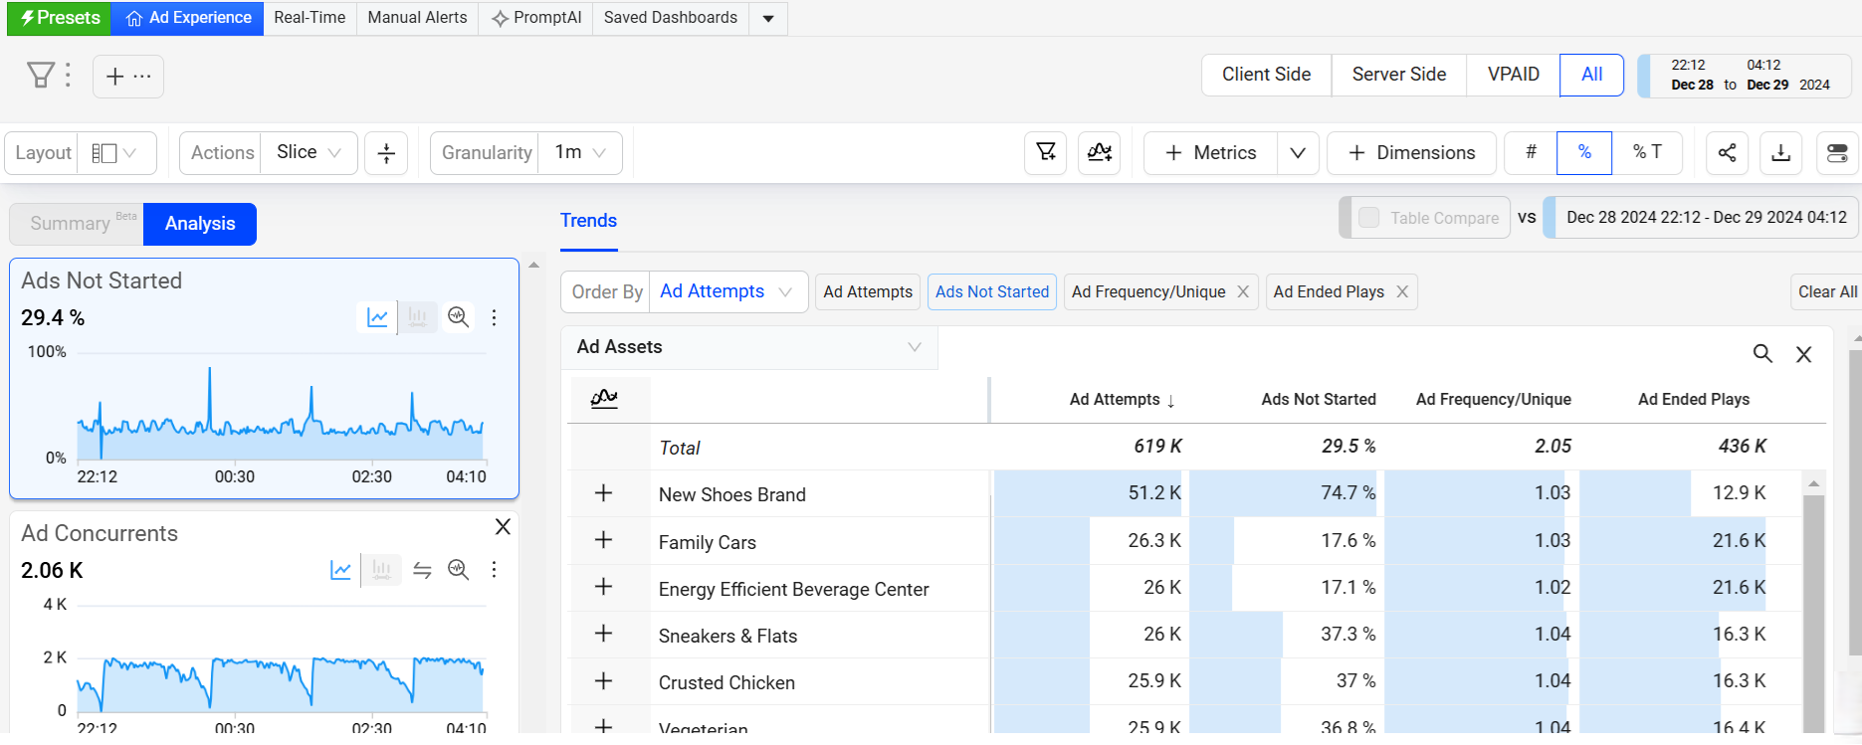Click the Clear All button
Screen dimensions: 1862x745
pyautogui.click(x=1826, y=292)
